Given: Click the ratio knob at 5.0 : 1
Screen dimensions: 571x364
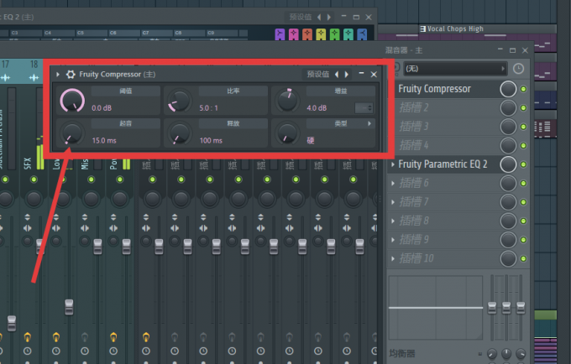Looking at the screenshot, I should pos(180,101).
